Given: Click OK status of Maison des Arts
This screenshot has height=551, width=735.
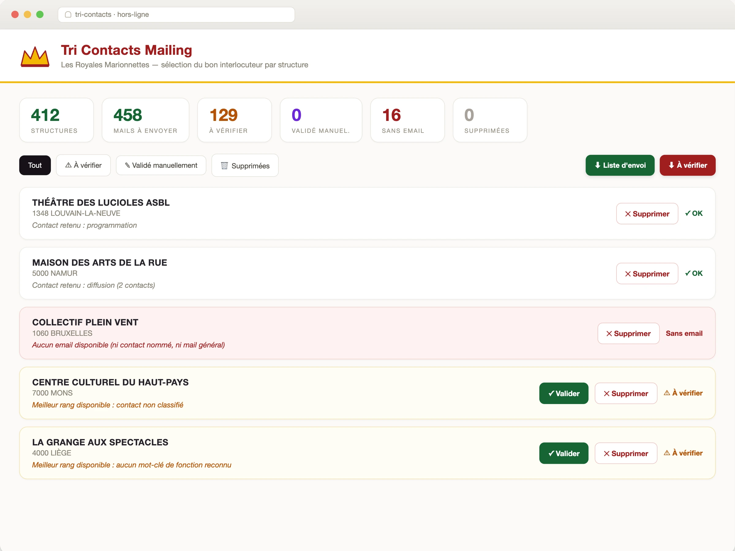Looking at the screenshot, I should 694,273.
